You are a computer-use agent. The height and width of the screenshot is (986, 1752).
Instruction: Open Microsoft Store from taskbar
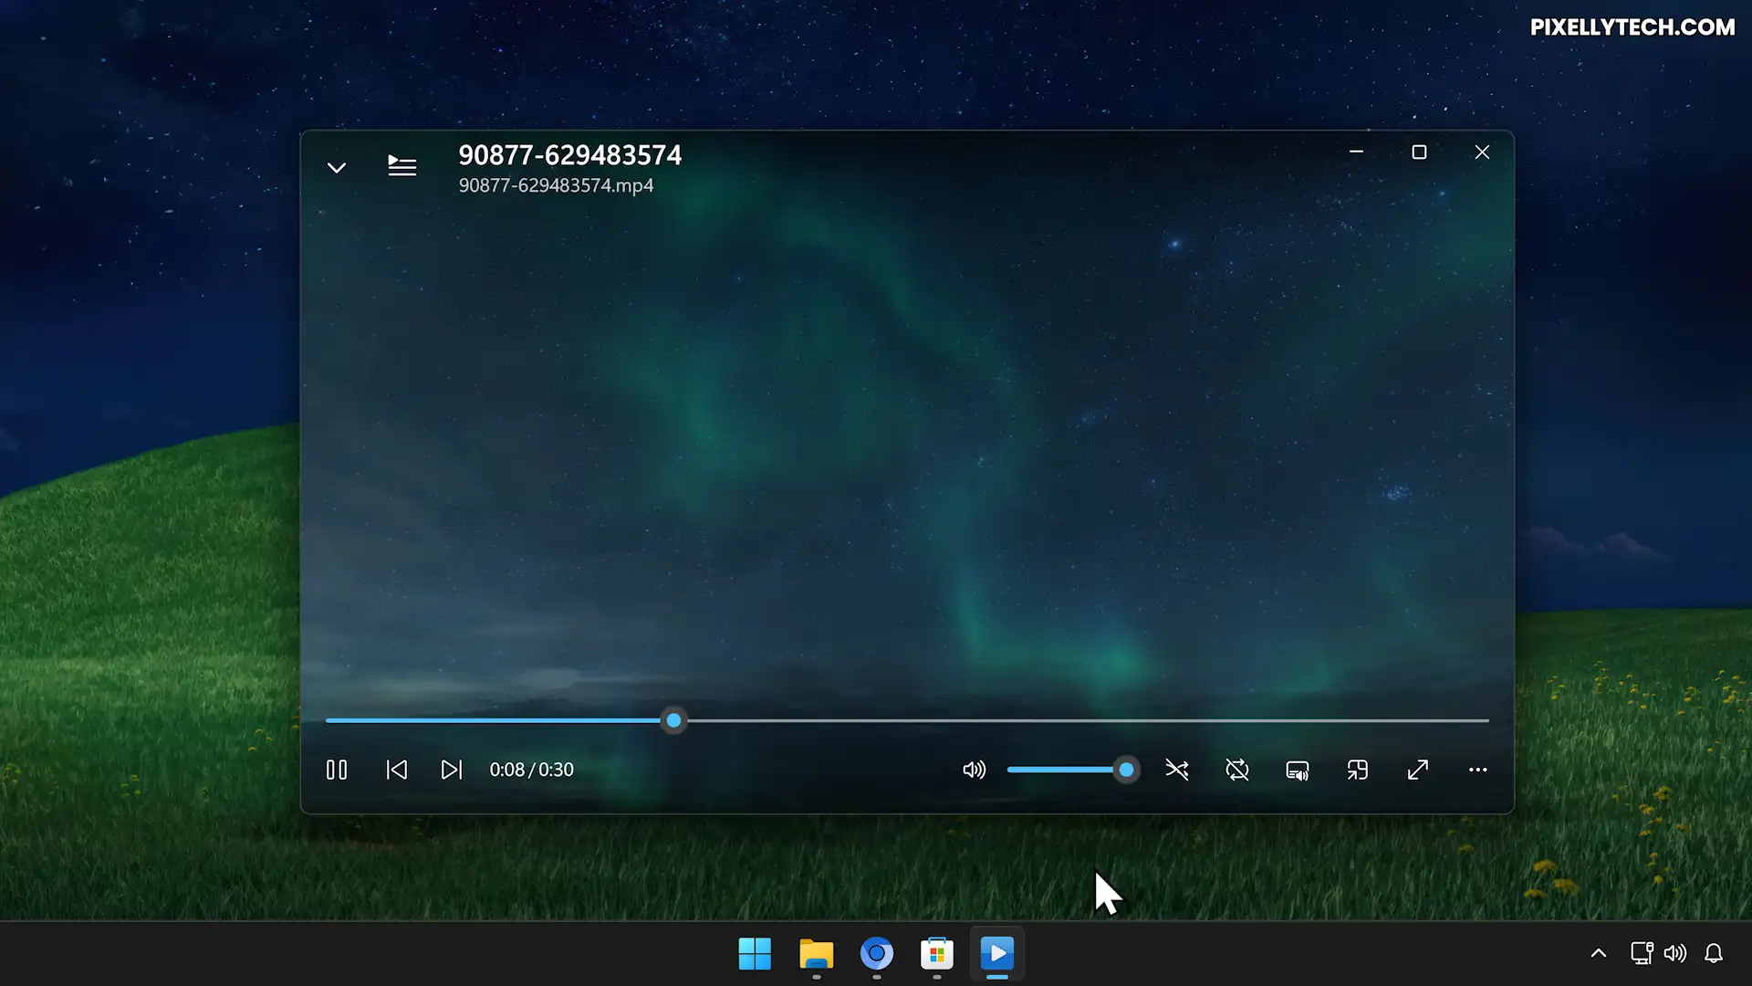coord(937,954)
